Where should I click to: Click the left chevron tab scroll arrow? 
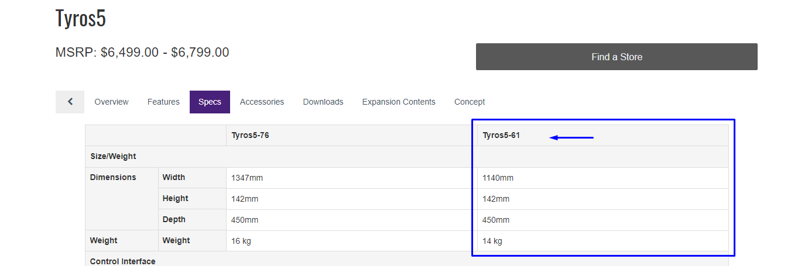point(70,102)
